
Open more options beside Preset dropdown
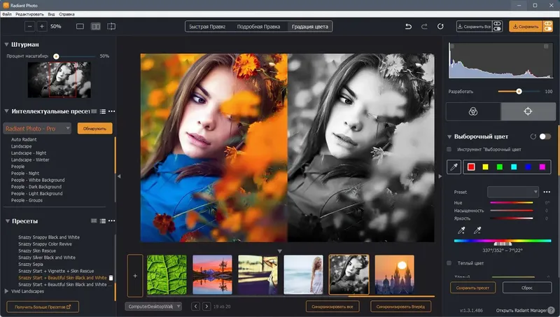(x=547, y=192)
